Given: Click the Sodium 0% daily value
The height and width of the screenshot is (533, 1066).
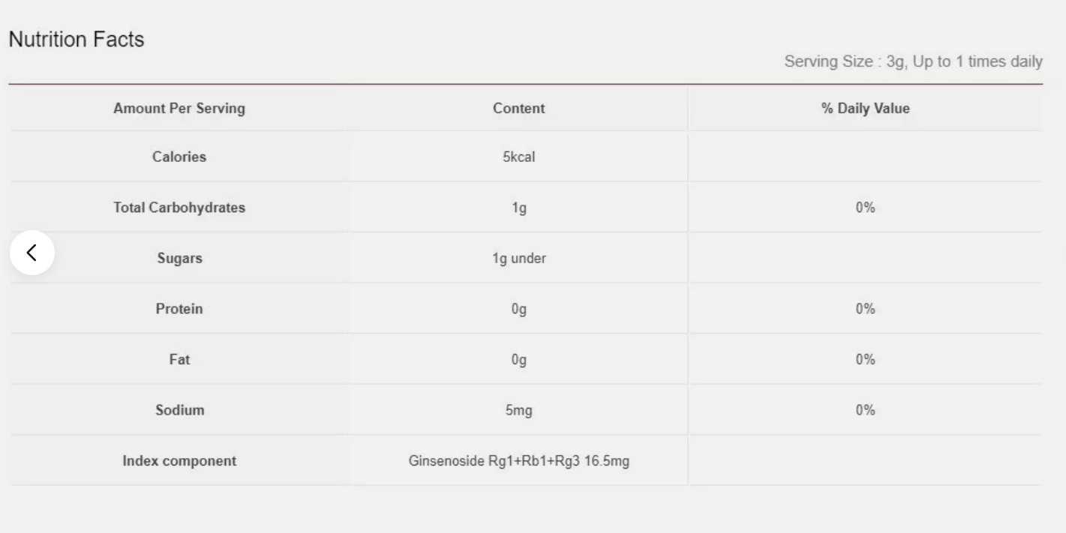Looking at the screenshot, I should [865, 410].
